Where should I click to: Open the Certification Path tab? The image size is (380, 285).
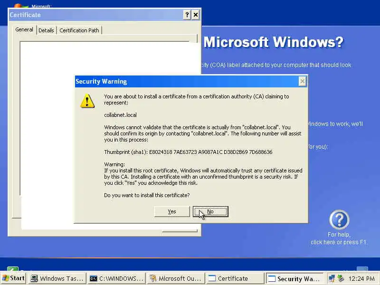(79, 30)
